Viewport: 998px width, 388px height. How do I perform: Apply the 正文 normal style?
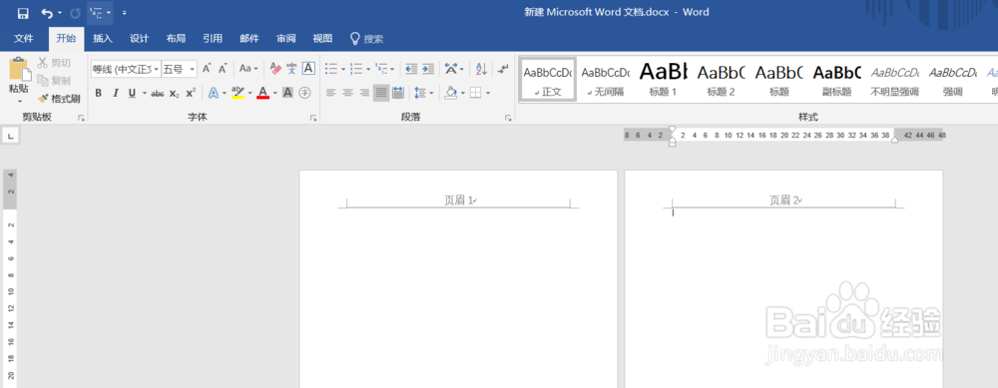click(547, 79)
